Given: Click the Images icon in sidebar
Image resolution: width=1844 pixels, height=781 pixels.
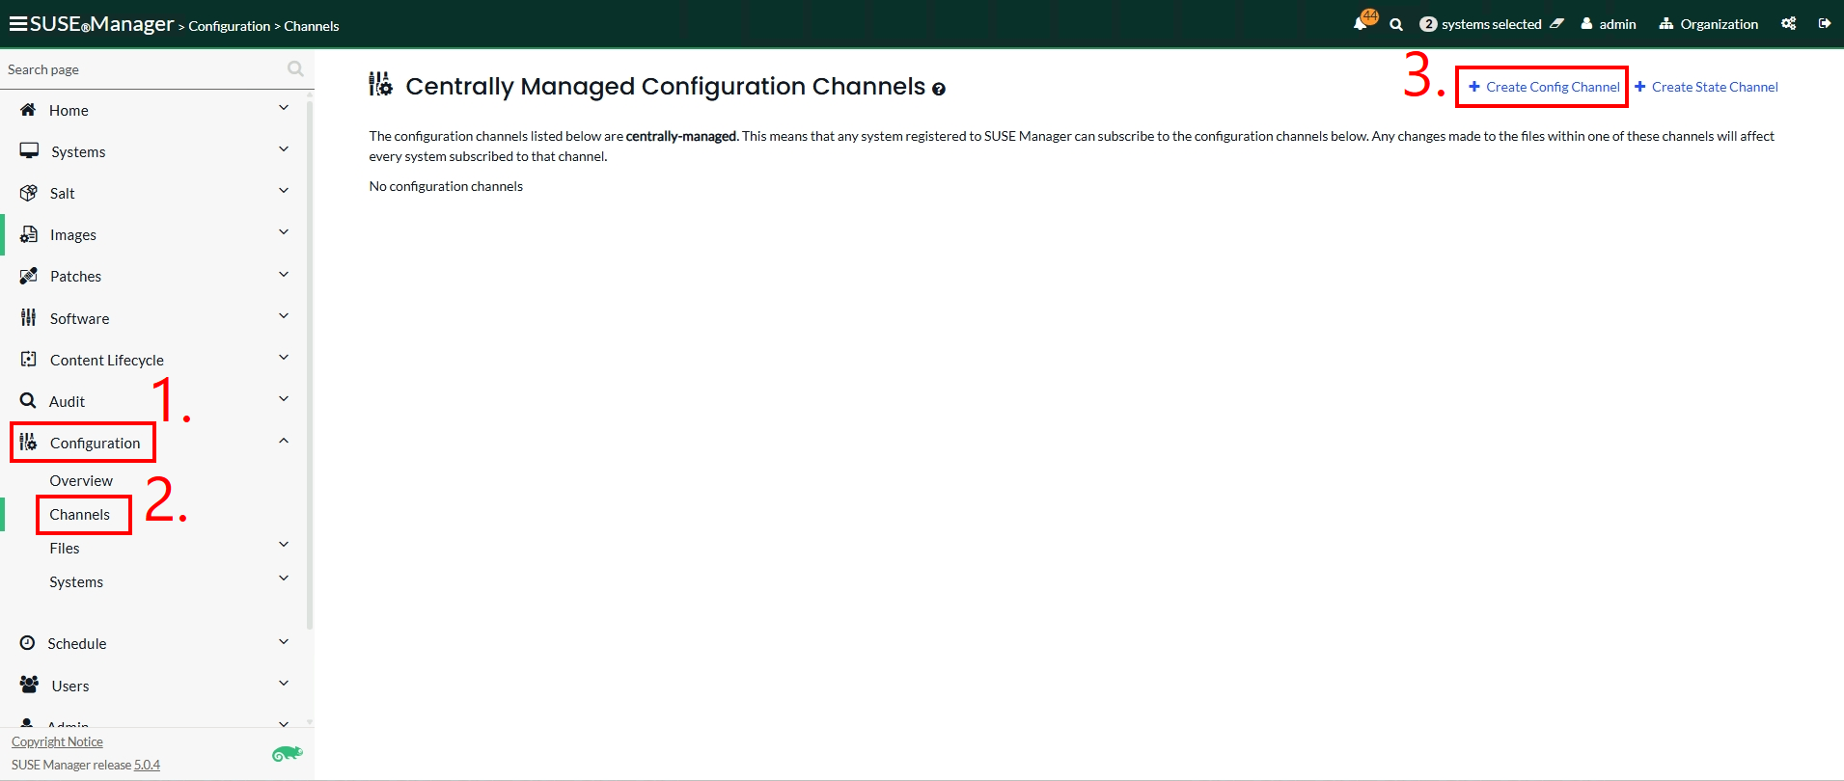Looking at the screenshot, I should [x=29, y=234].
